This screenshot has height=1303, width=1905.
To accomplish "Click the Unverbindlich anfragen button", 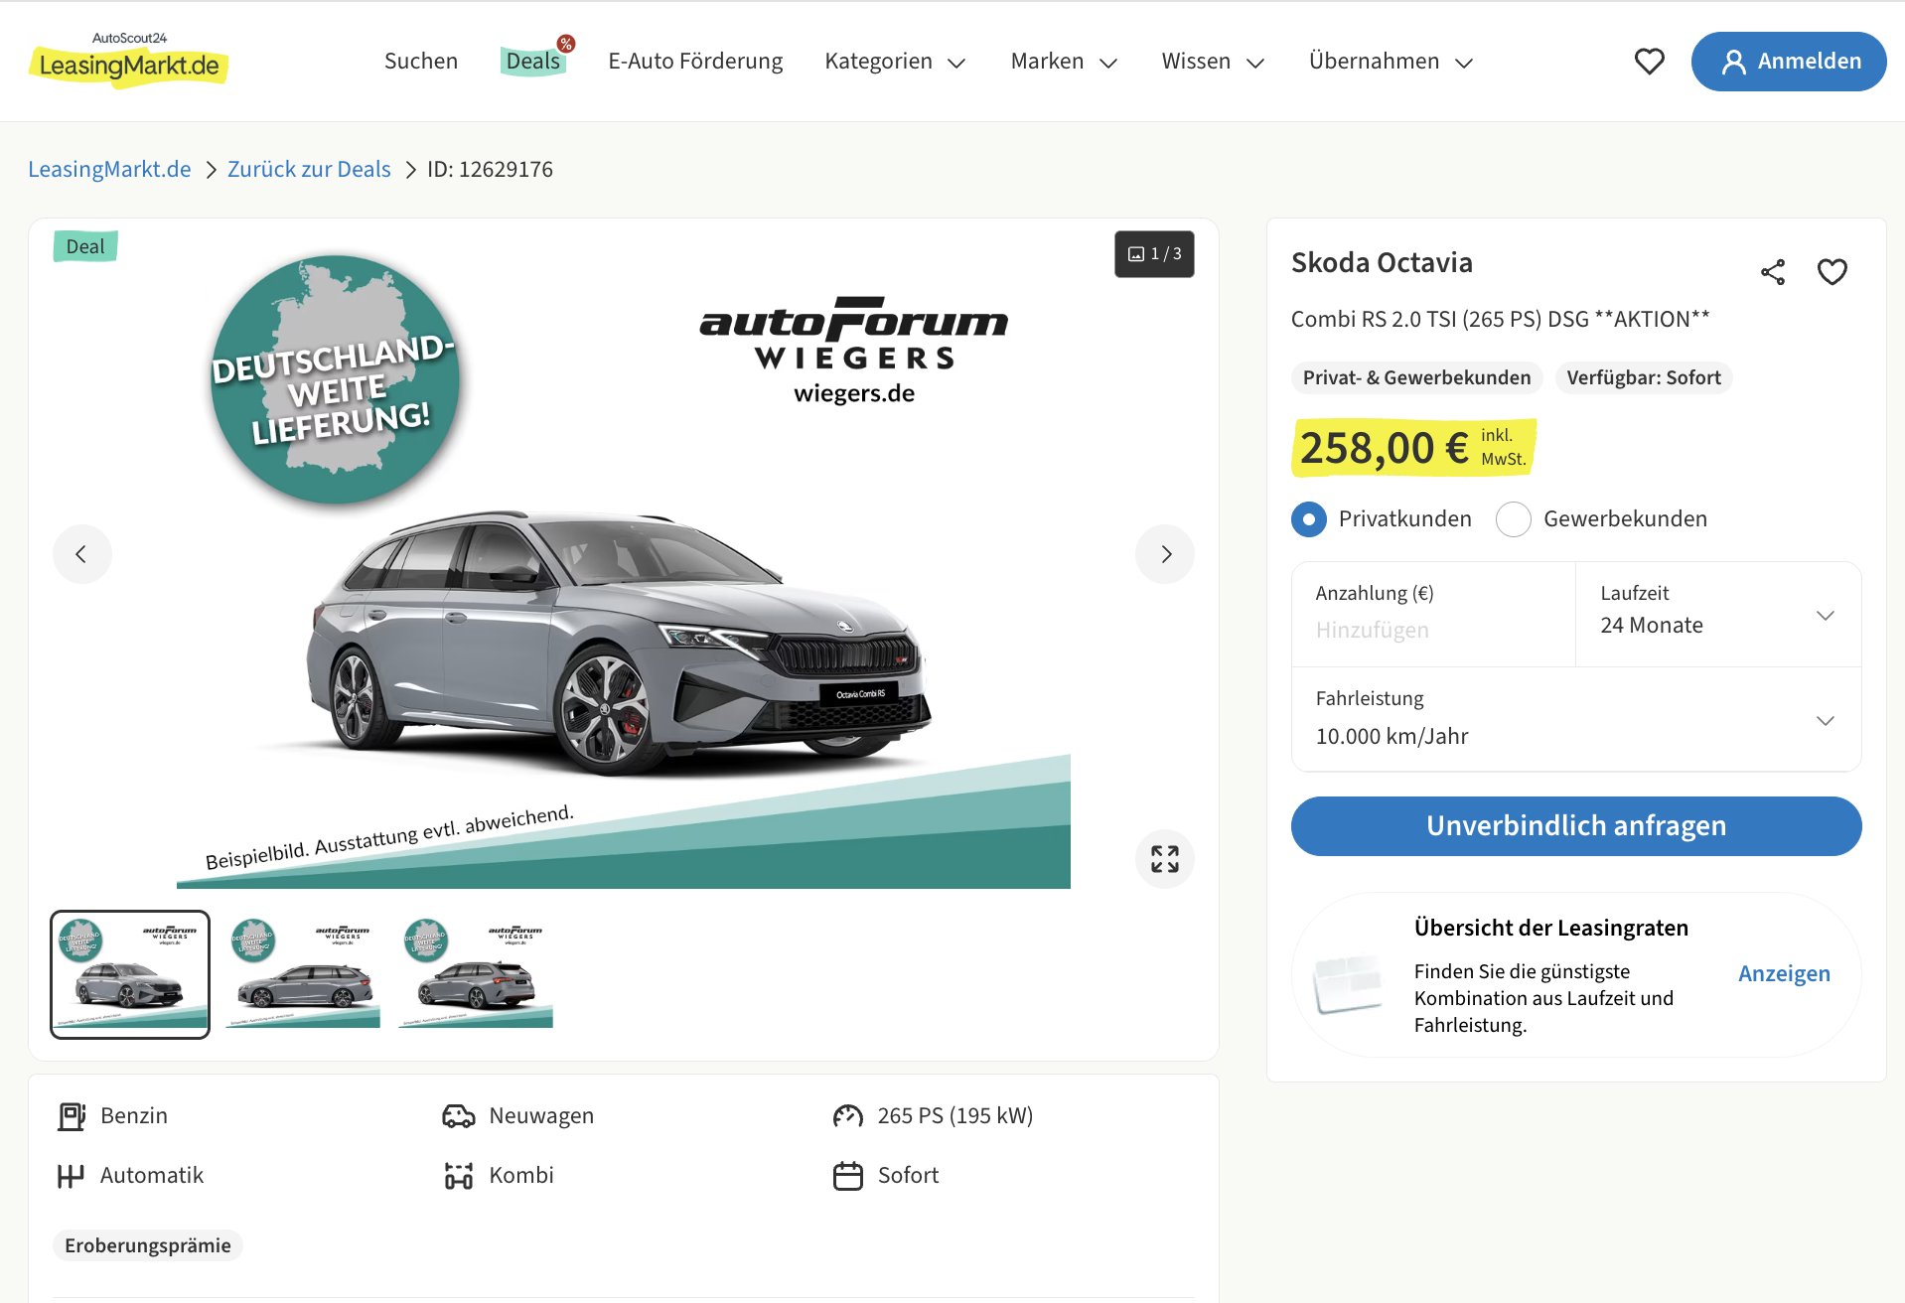I will (1575, 826).
